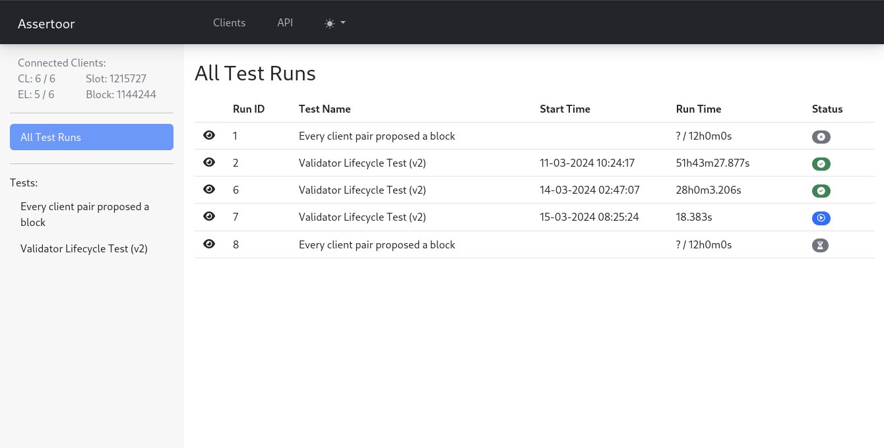
Task: Open the Clients page in navbar
Action: 229,22
